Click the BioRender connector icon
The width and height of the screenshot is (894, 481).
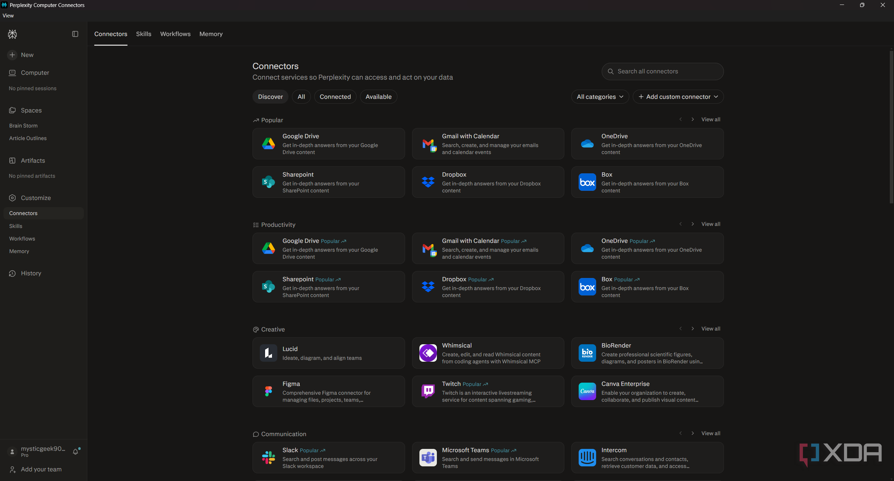[x=587, y=353]
